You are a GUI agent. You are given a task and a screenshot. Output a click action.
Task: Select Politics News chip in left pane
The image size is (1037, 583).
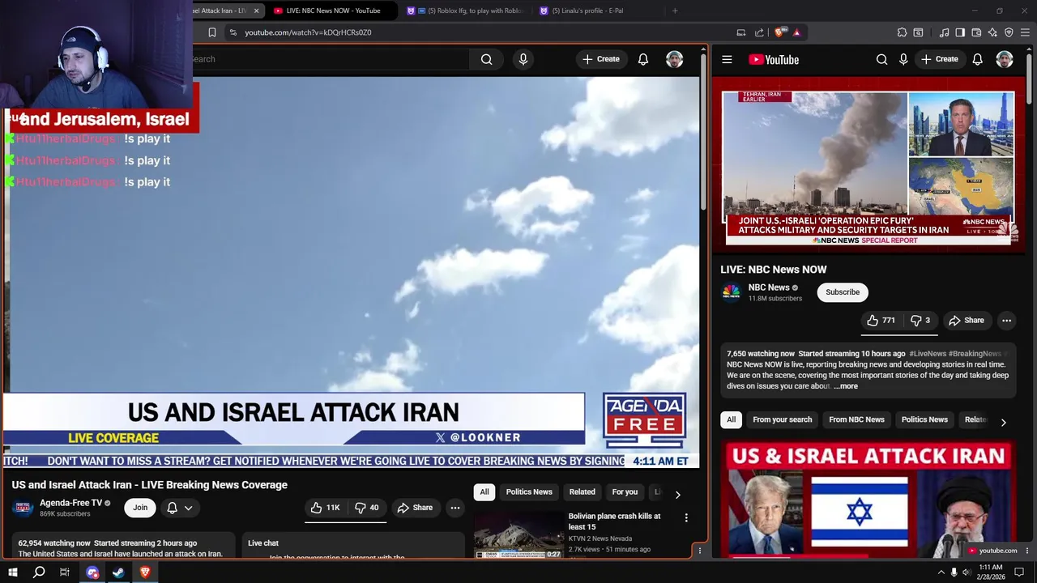click(529, 492)
